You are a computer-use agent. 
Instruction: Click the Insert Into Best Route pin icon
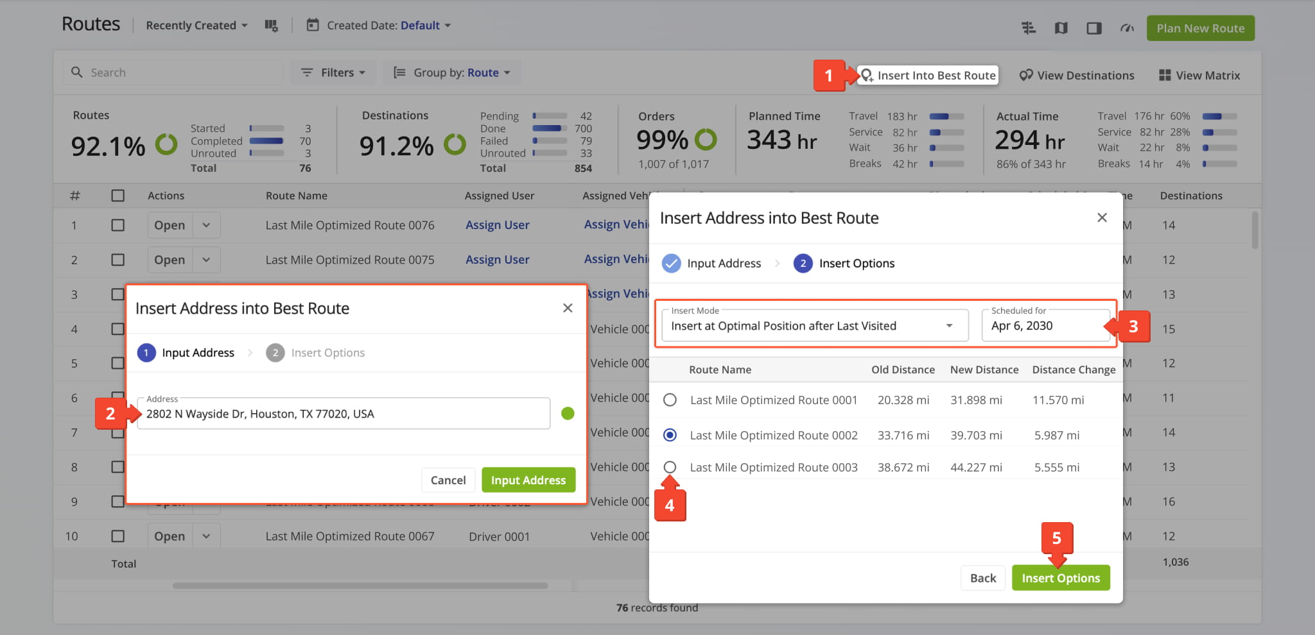(867, 75)
